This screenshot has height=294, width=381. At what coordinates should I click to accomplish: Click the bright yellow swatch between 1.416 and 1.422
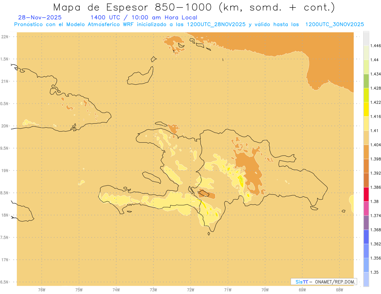[366, 109]
